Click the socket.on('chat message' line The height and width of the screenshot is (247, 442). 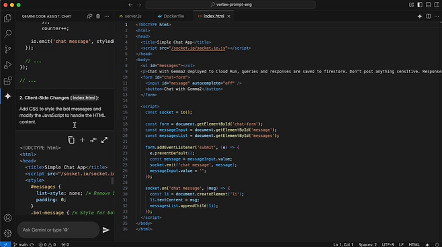(x=187, y=188)
